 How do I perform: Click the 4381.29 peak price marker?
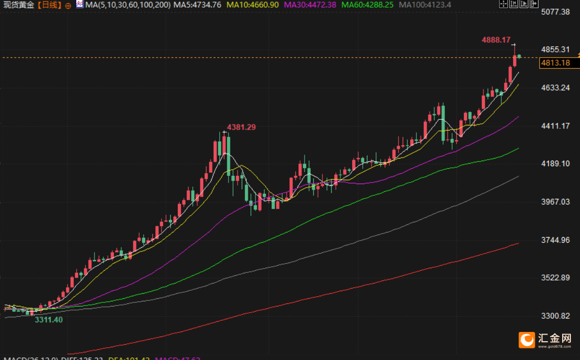pos(241,127)
